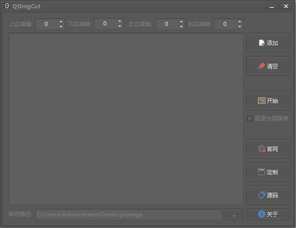Viewport: 296px width, 228px height.
Task: Click the empty image list area
Action: 126,118
